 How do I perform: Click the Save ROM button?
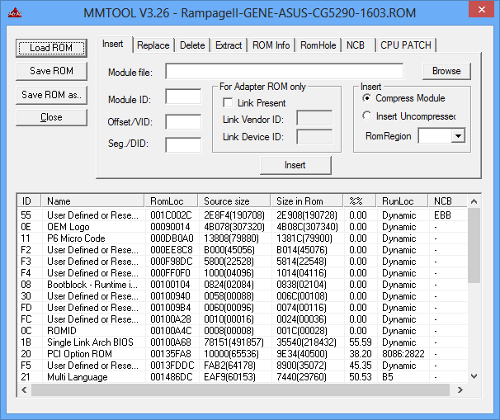click(51, 71)
